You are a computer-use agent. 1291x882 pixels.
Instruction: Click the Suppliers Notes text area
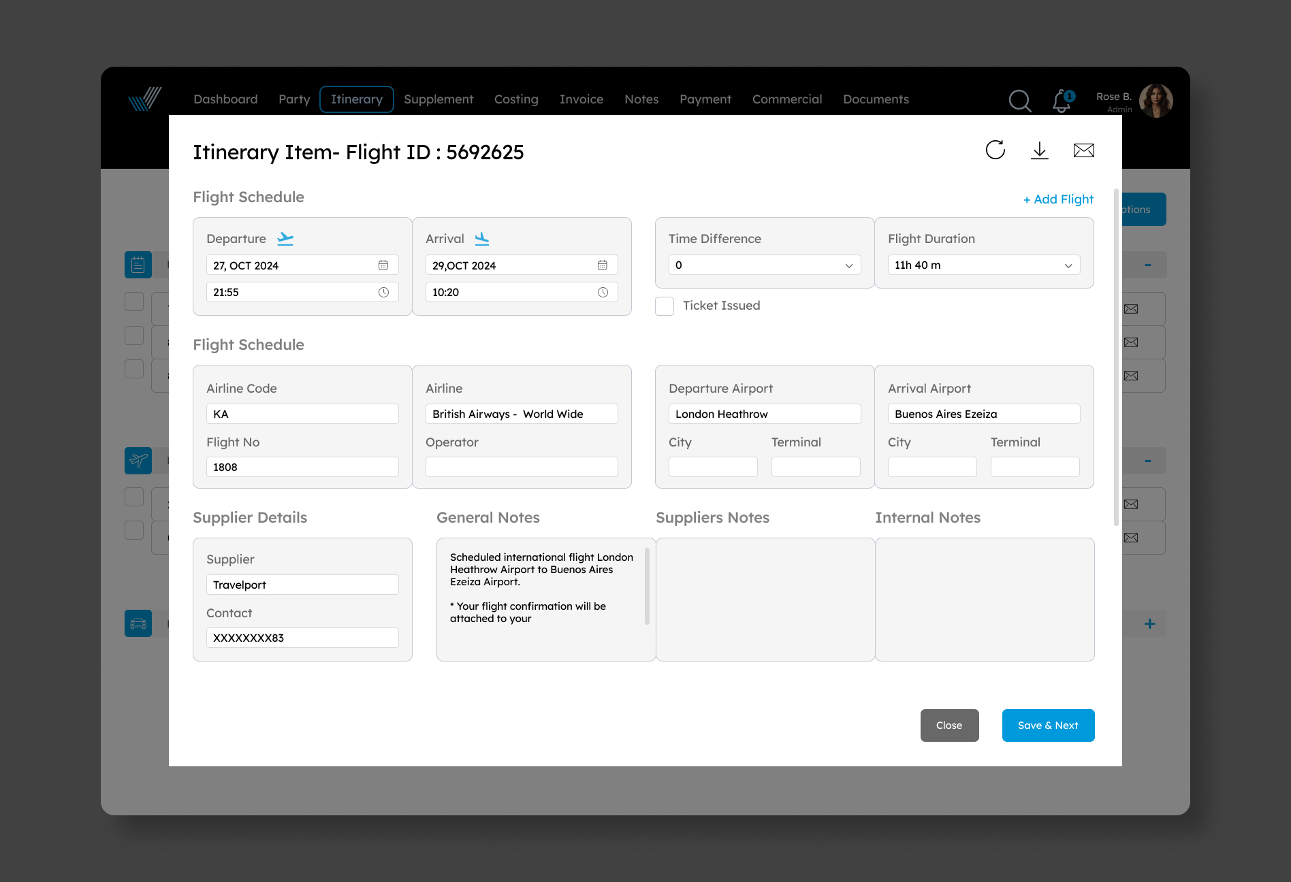coord(765,600)
